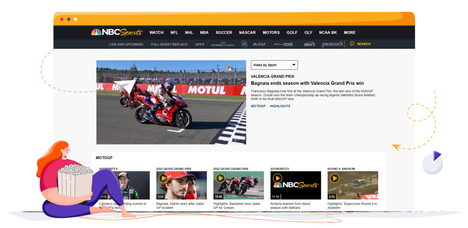Open the Olympic Channel logo link
This screenshot has width=468, height=228.
point(223,44)
